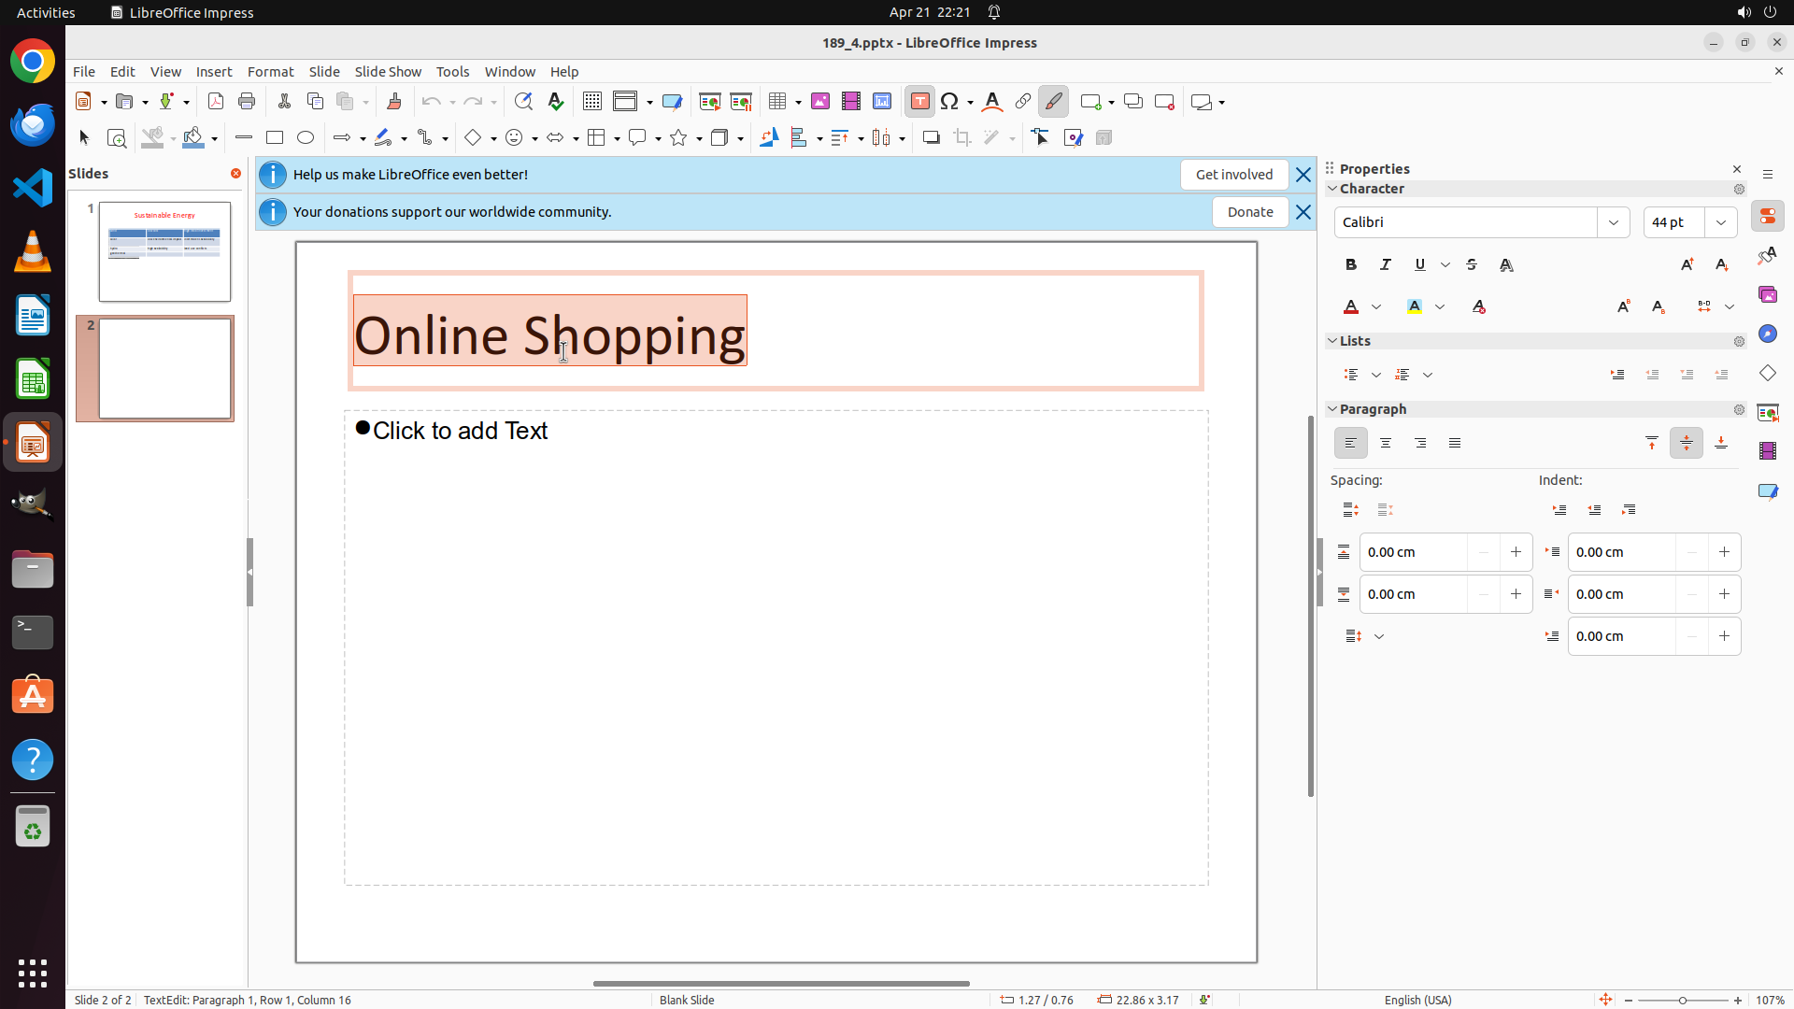The image size is (1794, 1009).
Task: Select slide 1 thumbnail
Action: [164, 251]
